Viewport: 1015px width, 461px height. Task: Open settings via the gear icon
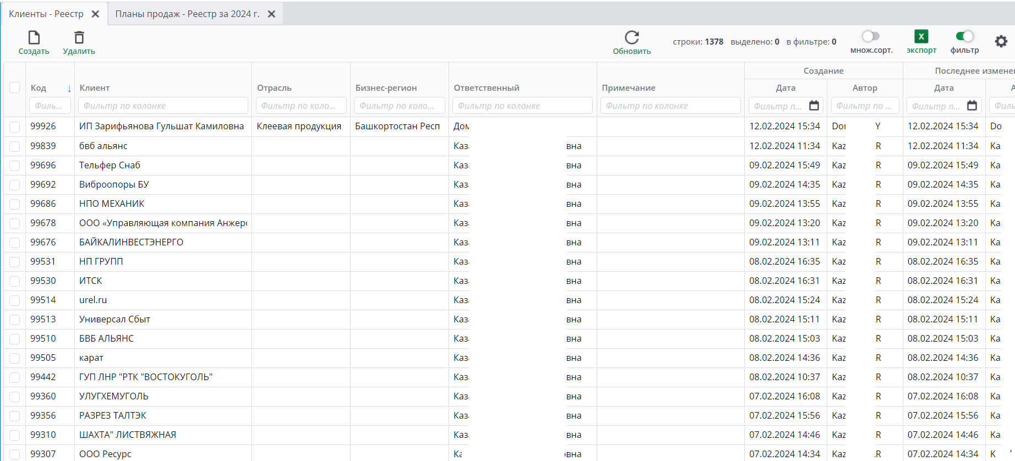[x=1001, y=41]
